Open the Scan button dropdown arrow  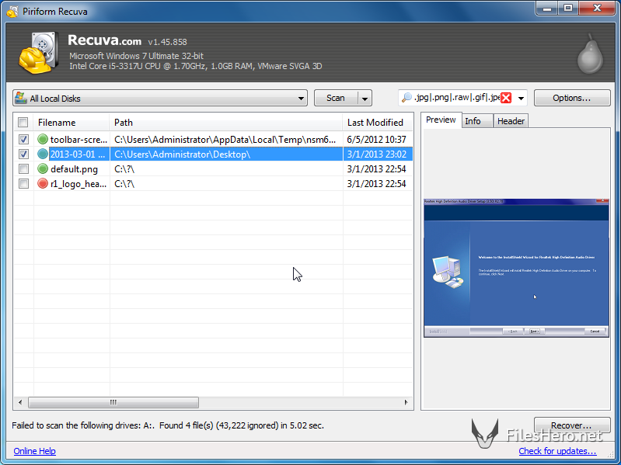(365, 99)
